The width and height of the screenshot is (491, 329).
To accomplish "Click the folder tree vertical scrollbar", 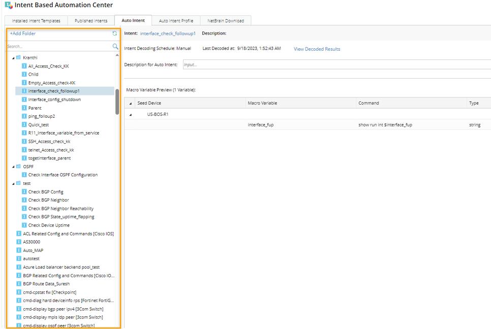I will click(x=117, y=102).
